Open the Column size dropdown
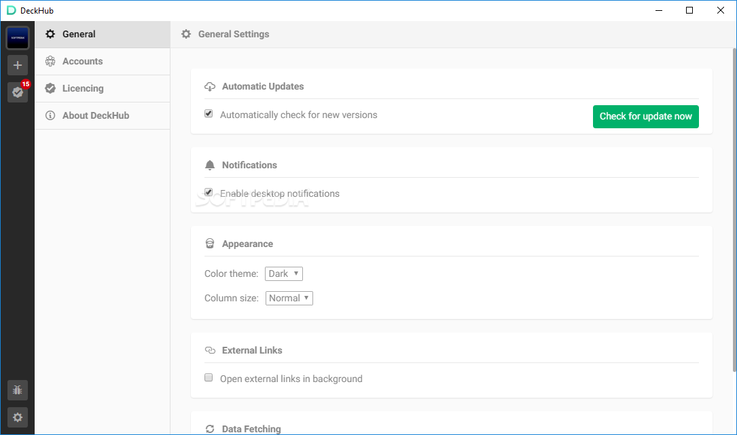 [289, 298]
